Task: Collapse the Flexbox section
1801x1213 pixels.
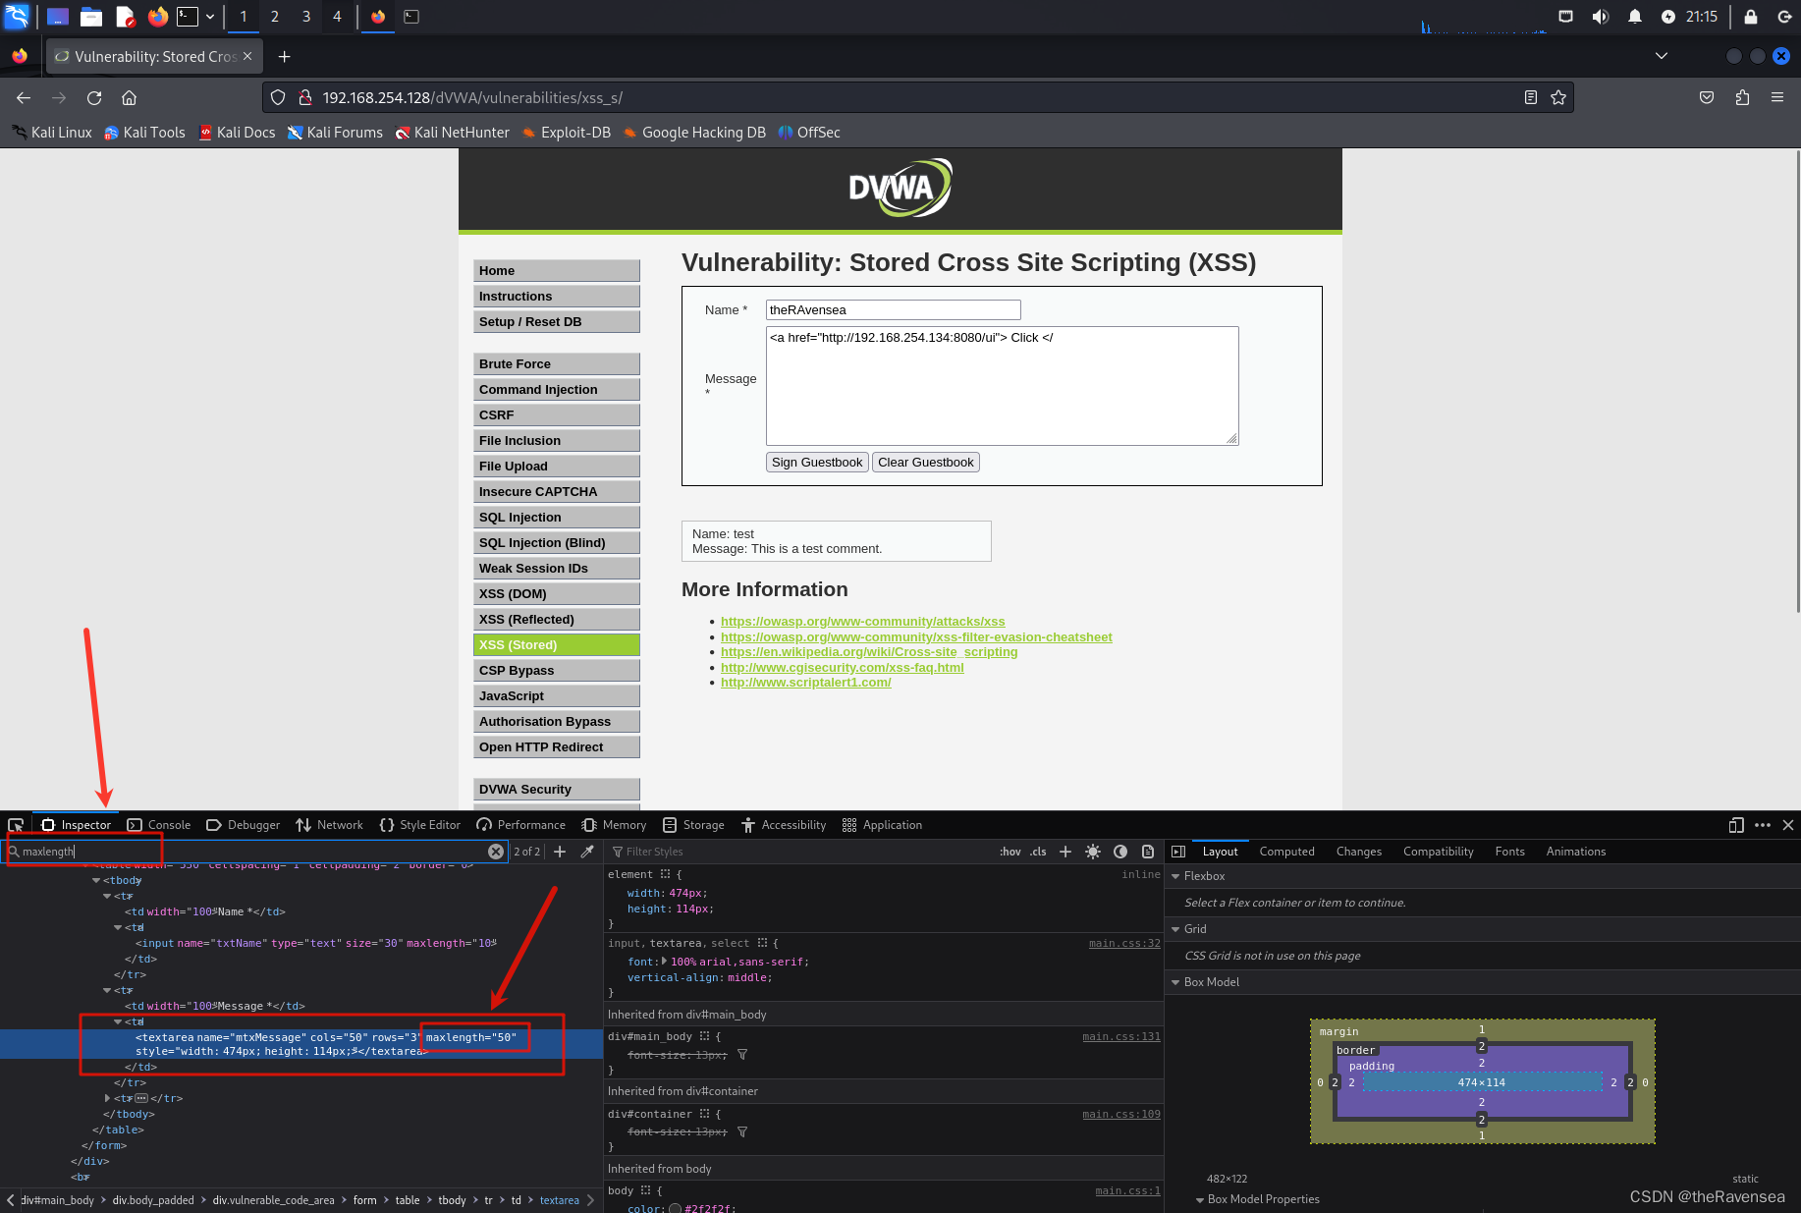Action: pyautogui.click(x=1175, y=876)
